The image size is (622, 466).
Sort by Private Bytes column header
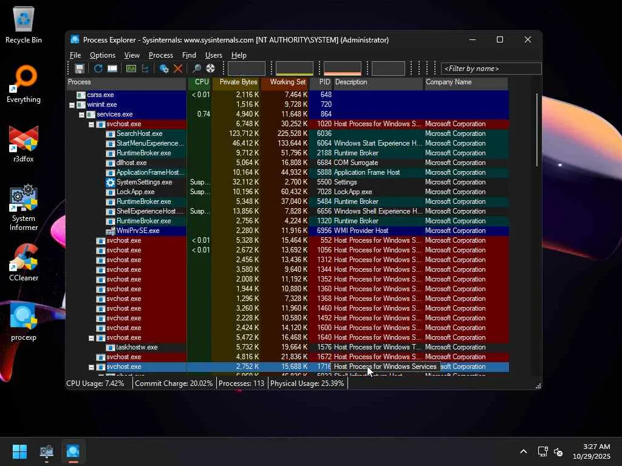coord(236,82)
